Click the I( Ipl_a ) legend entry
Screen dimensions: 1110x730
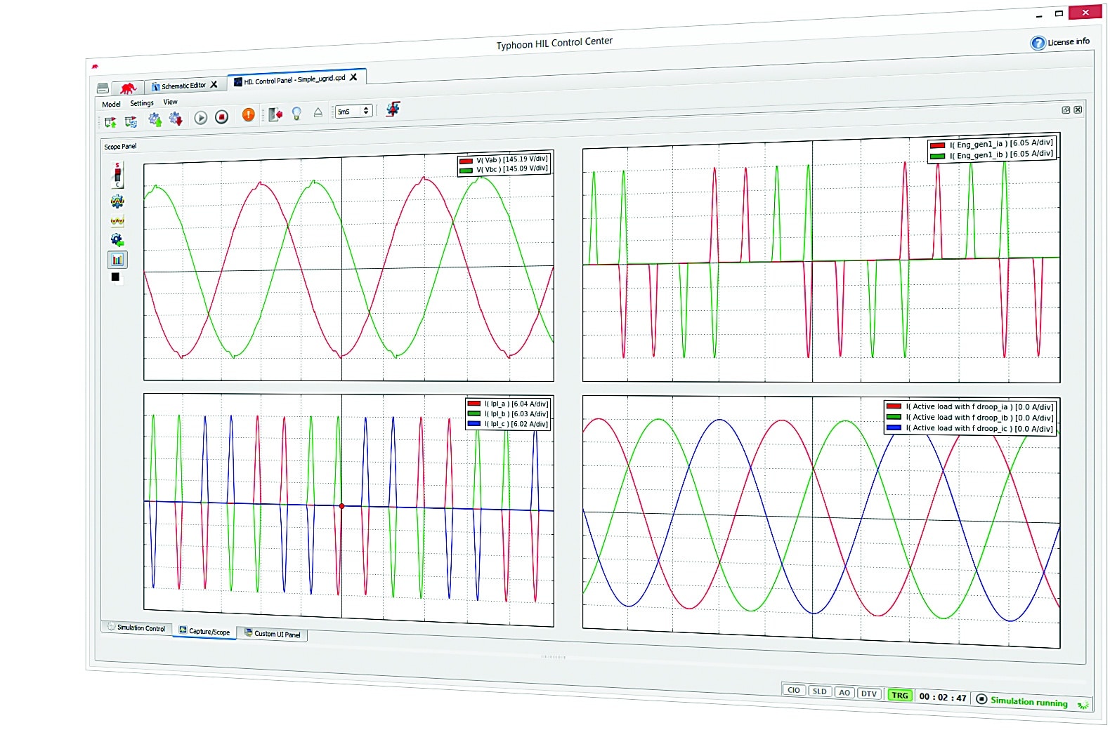508,404
